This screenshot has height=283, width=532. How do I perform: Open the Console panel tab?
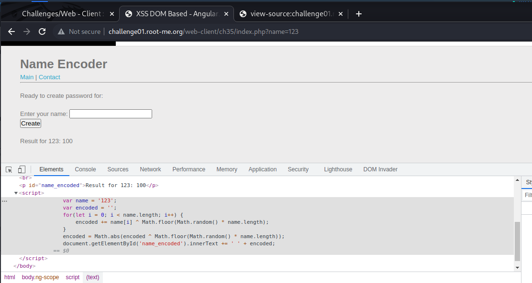click(x=85, y=169)
